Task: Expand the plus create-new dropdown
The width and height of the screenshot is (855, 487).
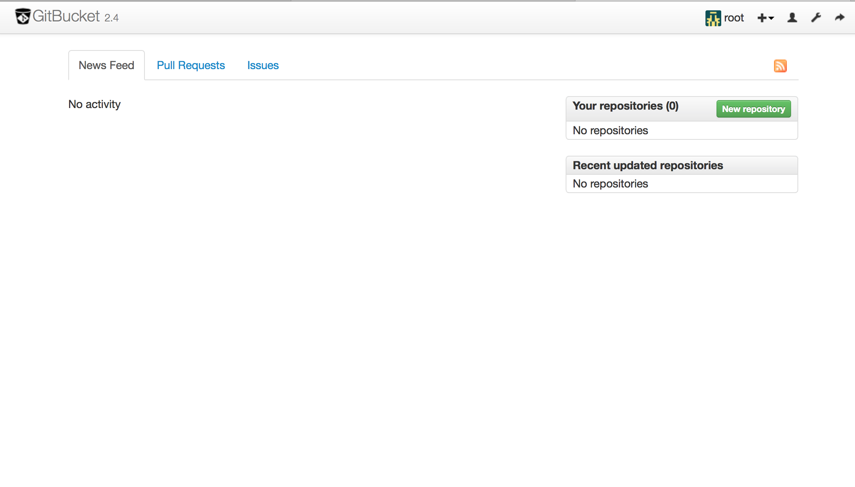Action: point(765,18)
